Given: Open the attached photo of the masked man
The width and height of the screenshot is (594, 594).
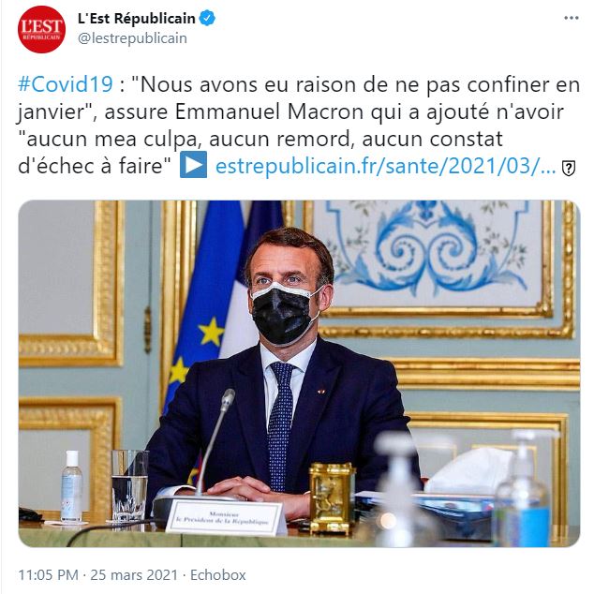Looking at the screenshot, I should coord(299,373).
